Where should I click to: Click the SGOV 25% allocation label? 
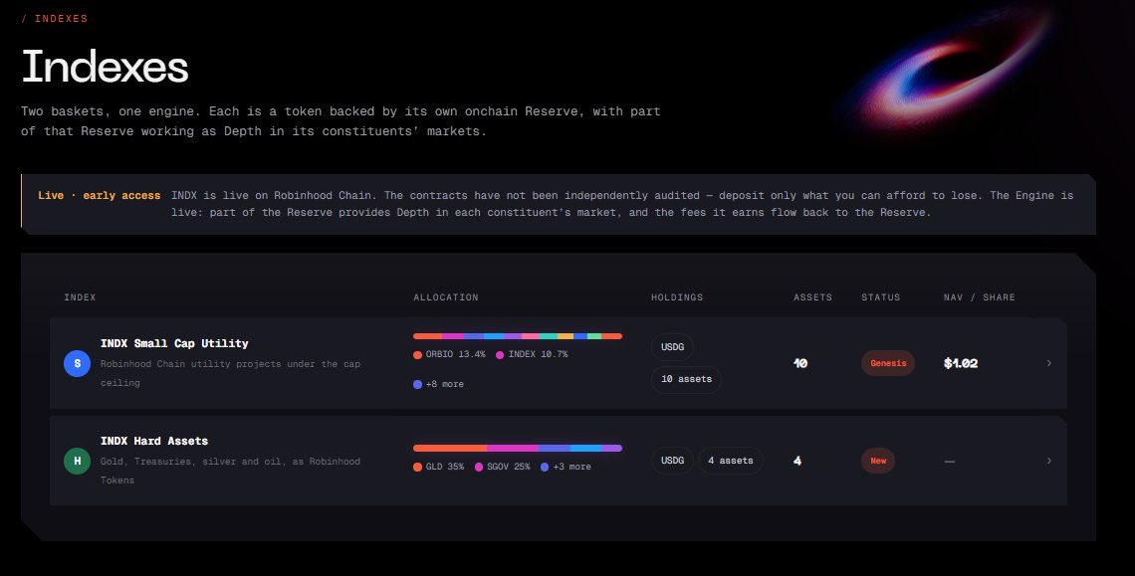point(508,467)
